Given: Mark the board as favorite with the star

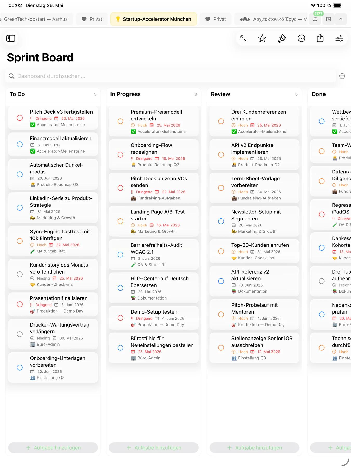Looking at the screenshot, I should click(262, 38).
